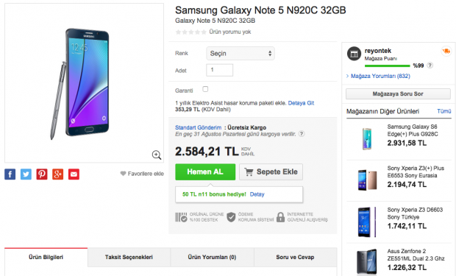Viewport: 456px width, 276px height.
Task: Switch to Taksit Seçenekleri tab
Action: coord(129,257)
